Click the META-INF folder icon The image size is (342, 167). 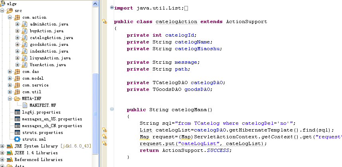[x=17, y=98]
